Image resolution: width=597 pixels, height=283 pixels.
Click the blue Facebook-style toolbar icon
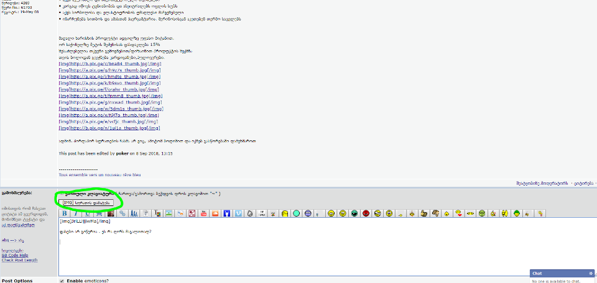[226, 213]
